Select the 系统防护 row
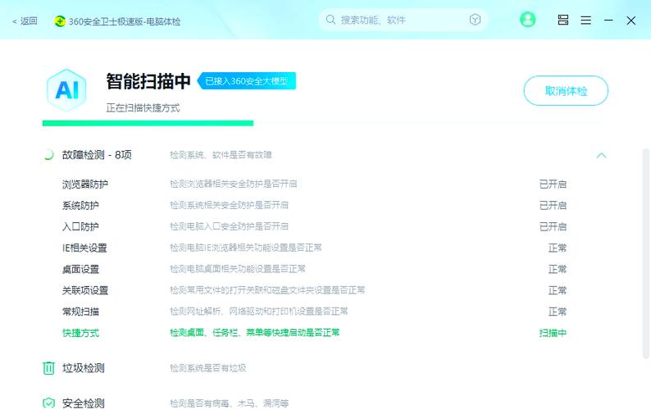The image size is (651, 410). (314, 205)
